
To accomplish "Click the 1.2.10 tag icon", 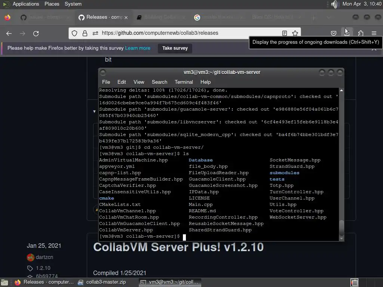I will click(30, 268).
